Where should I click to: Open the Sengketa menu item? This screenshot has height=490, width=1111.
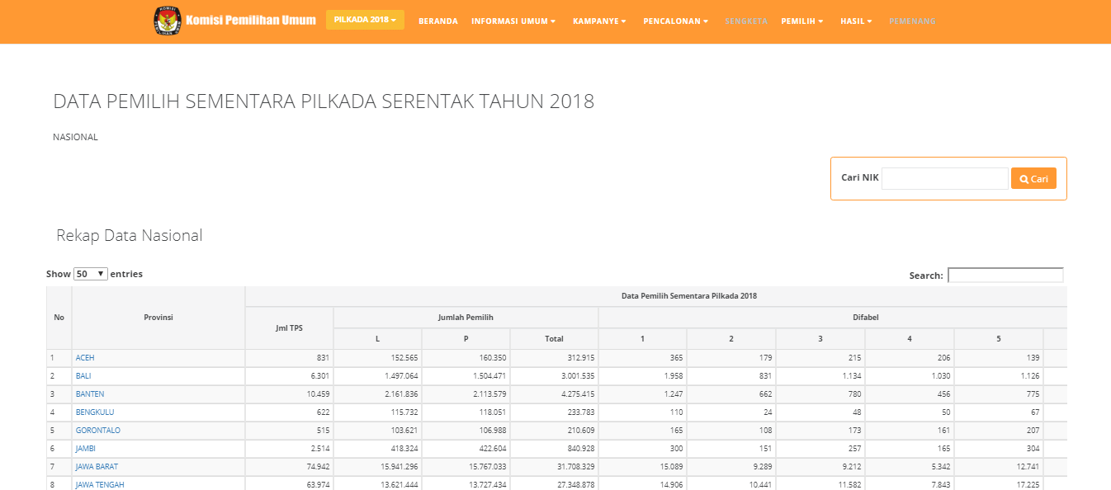[x=745, y=21]
